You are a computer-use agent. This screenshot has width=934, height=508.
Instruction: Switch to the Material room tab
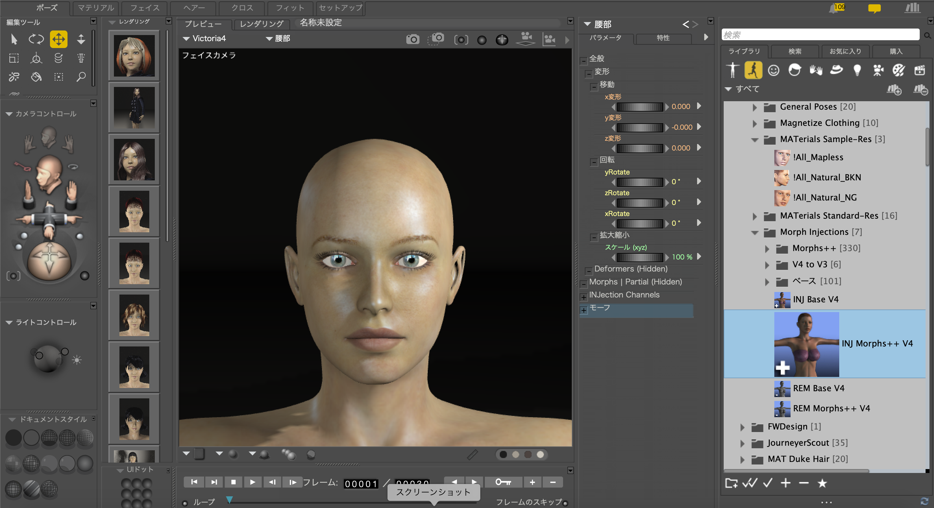point(96,8)
